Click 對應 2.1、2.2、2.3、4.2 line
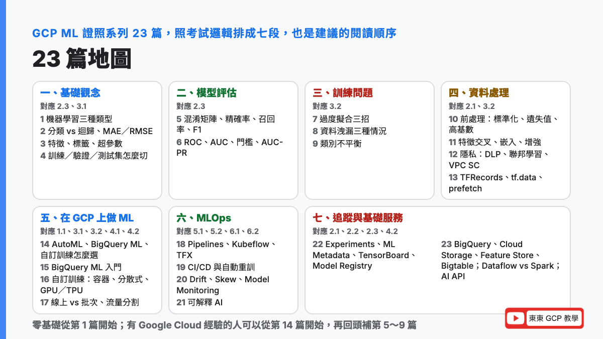This screenshot has width=603, height=339. pos(355,232)
